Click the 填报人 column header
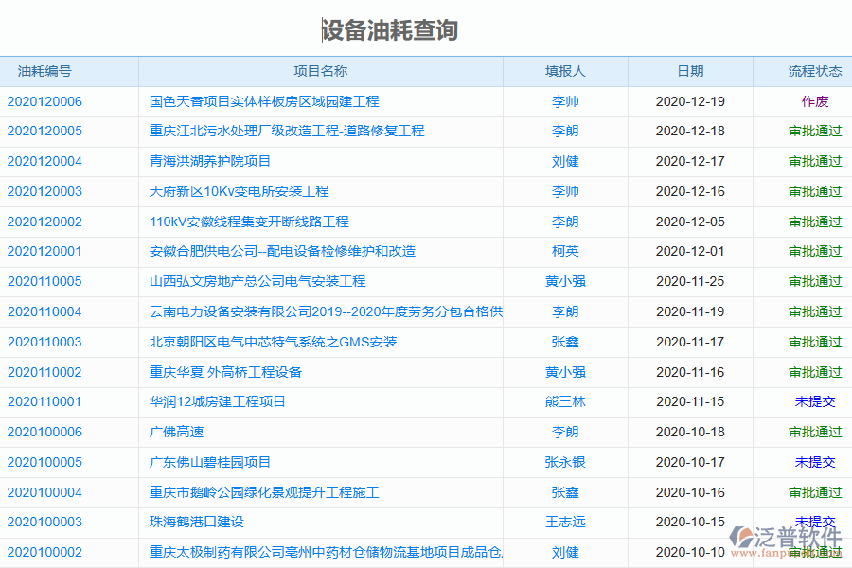This screenshot has height=568, width=852. 565,71
